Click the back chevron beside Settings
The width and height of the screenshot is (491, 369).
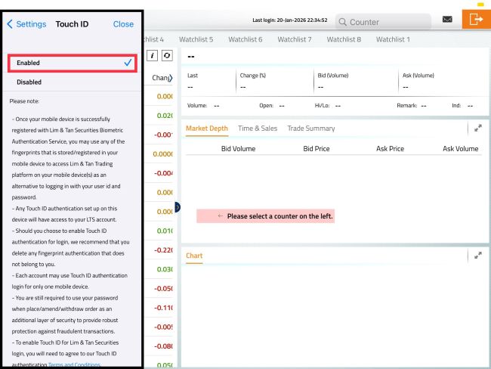[10, 24]
